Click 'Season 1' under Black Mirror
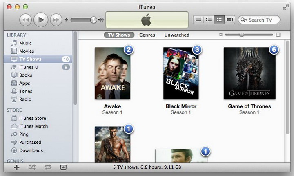This screenshot has width=294, height=176. pyautogui.click(x=181, y=112)
